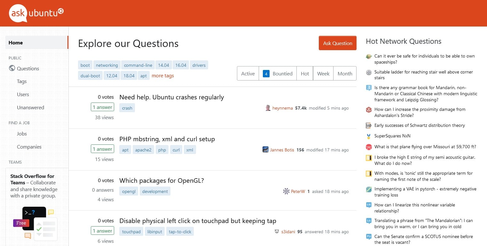Open 'Disable physical left click on touchpad' question
This screenshot has height=246, width=487.
click(x=198, y=221)
